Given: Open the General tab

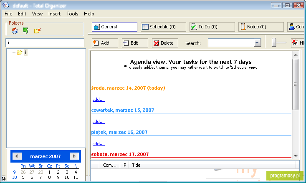Looking at the screenshot, I should tap(114, 27).
